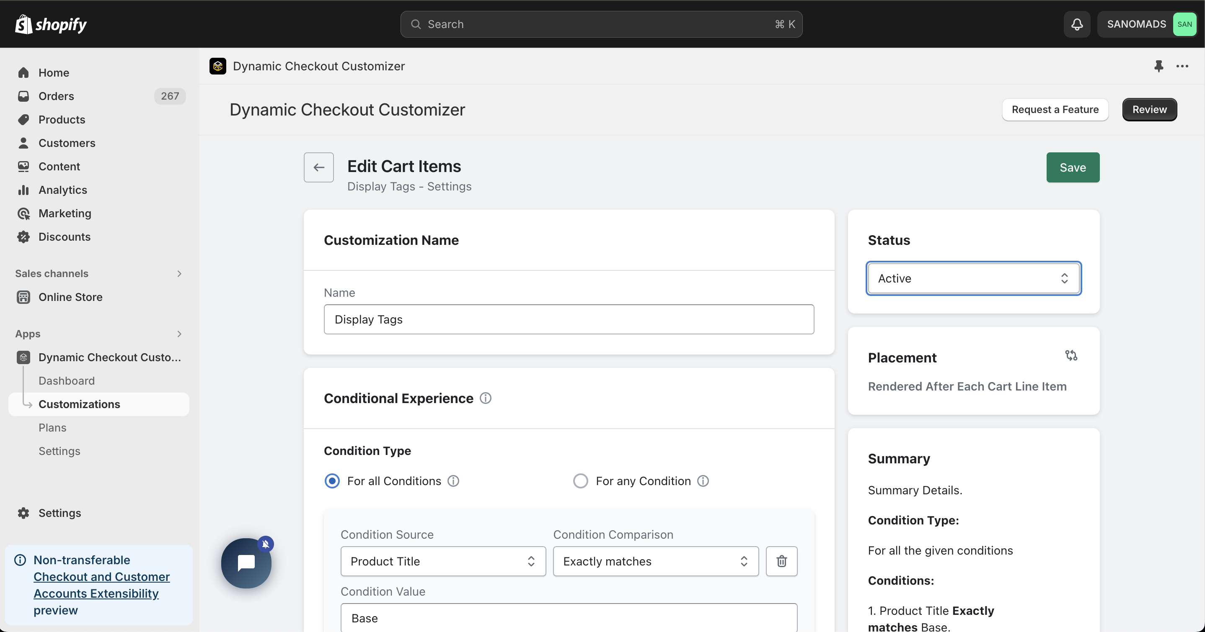
Task: Open the app Settings submenu item
Action: (x=59, y=451)
